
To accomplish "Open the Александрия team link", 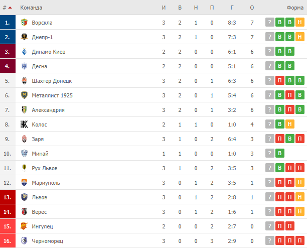I will tap(48, 110).
